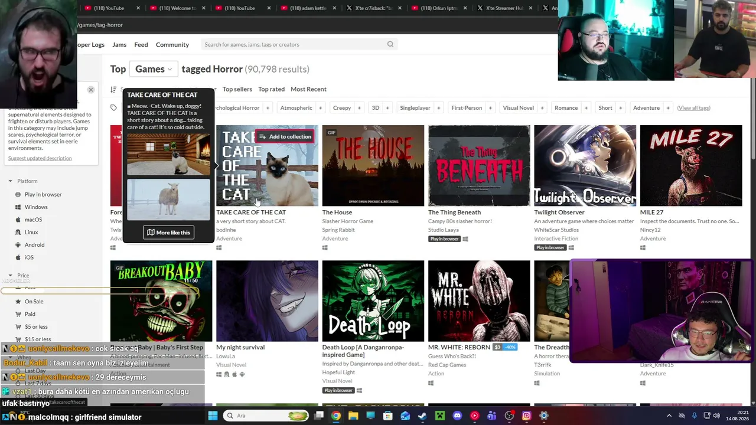Open Steam from the taskbar
This screenshot has width=756, height=425.
coord(422,416)
